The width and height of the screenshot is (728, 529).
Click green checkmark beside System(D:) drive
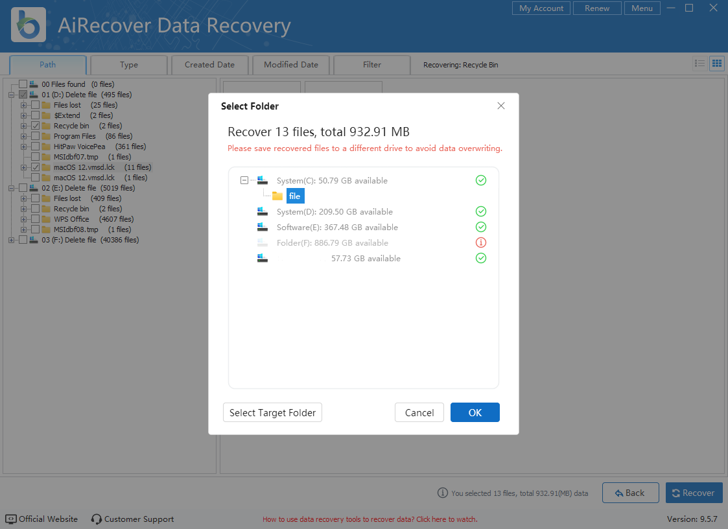coord(480,212)
